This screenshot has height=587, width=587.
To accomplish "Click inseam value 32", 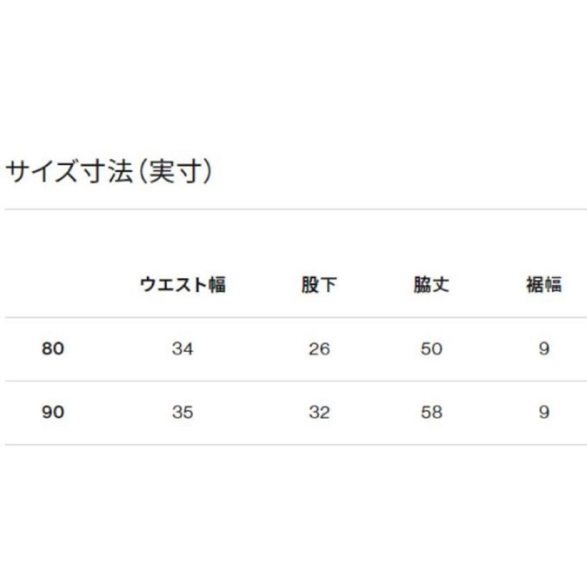I will pos(319,413).
